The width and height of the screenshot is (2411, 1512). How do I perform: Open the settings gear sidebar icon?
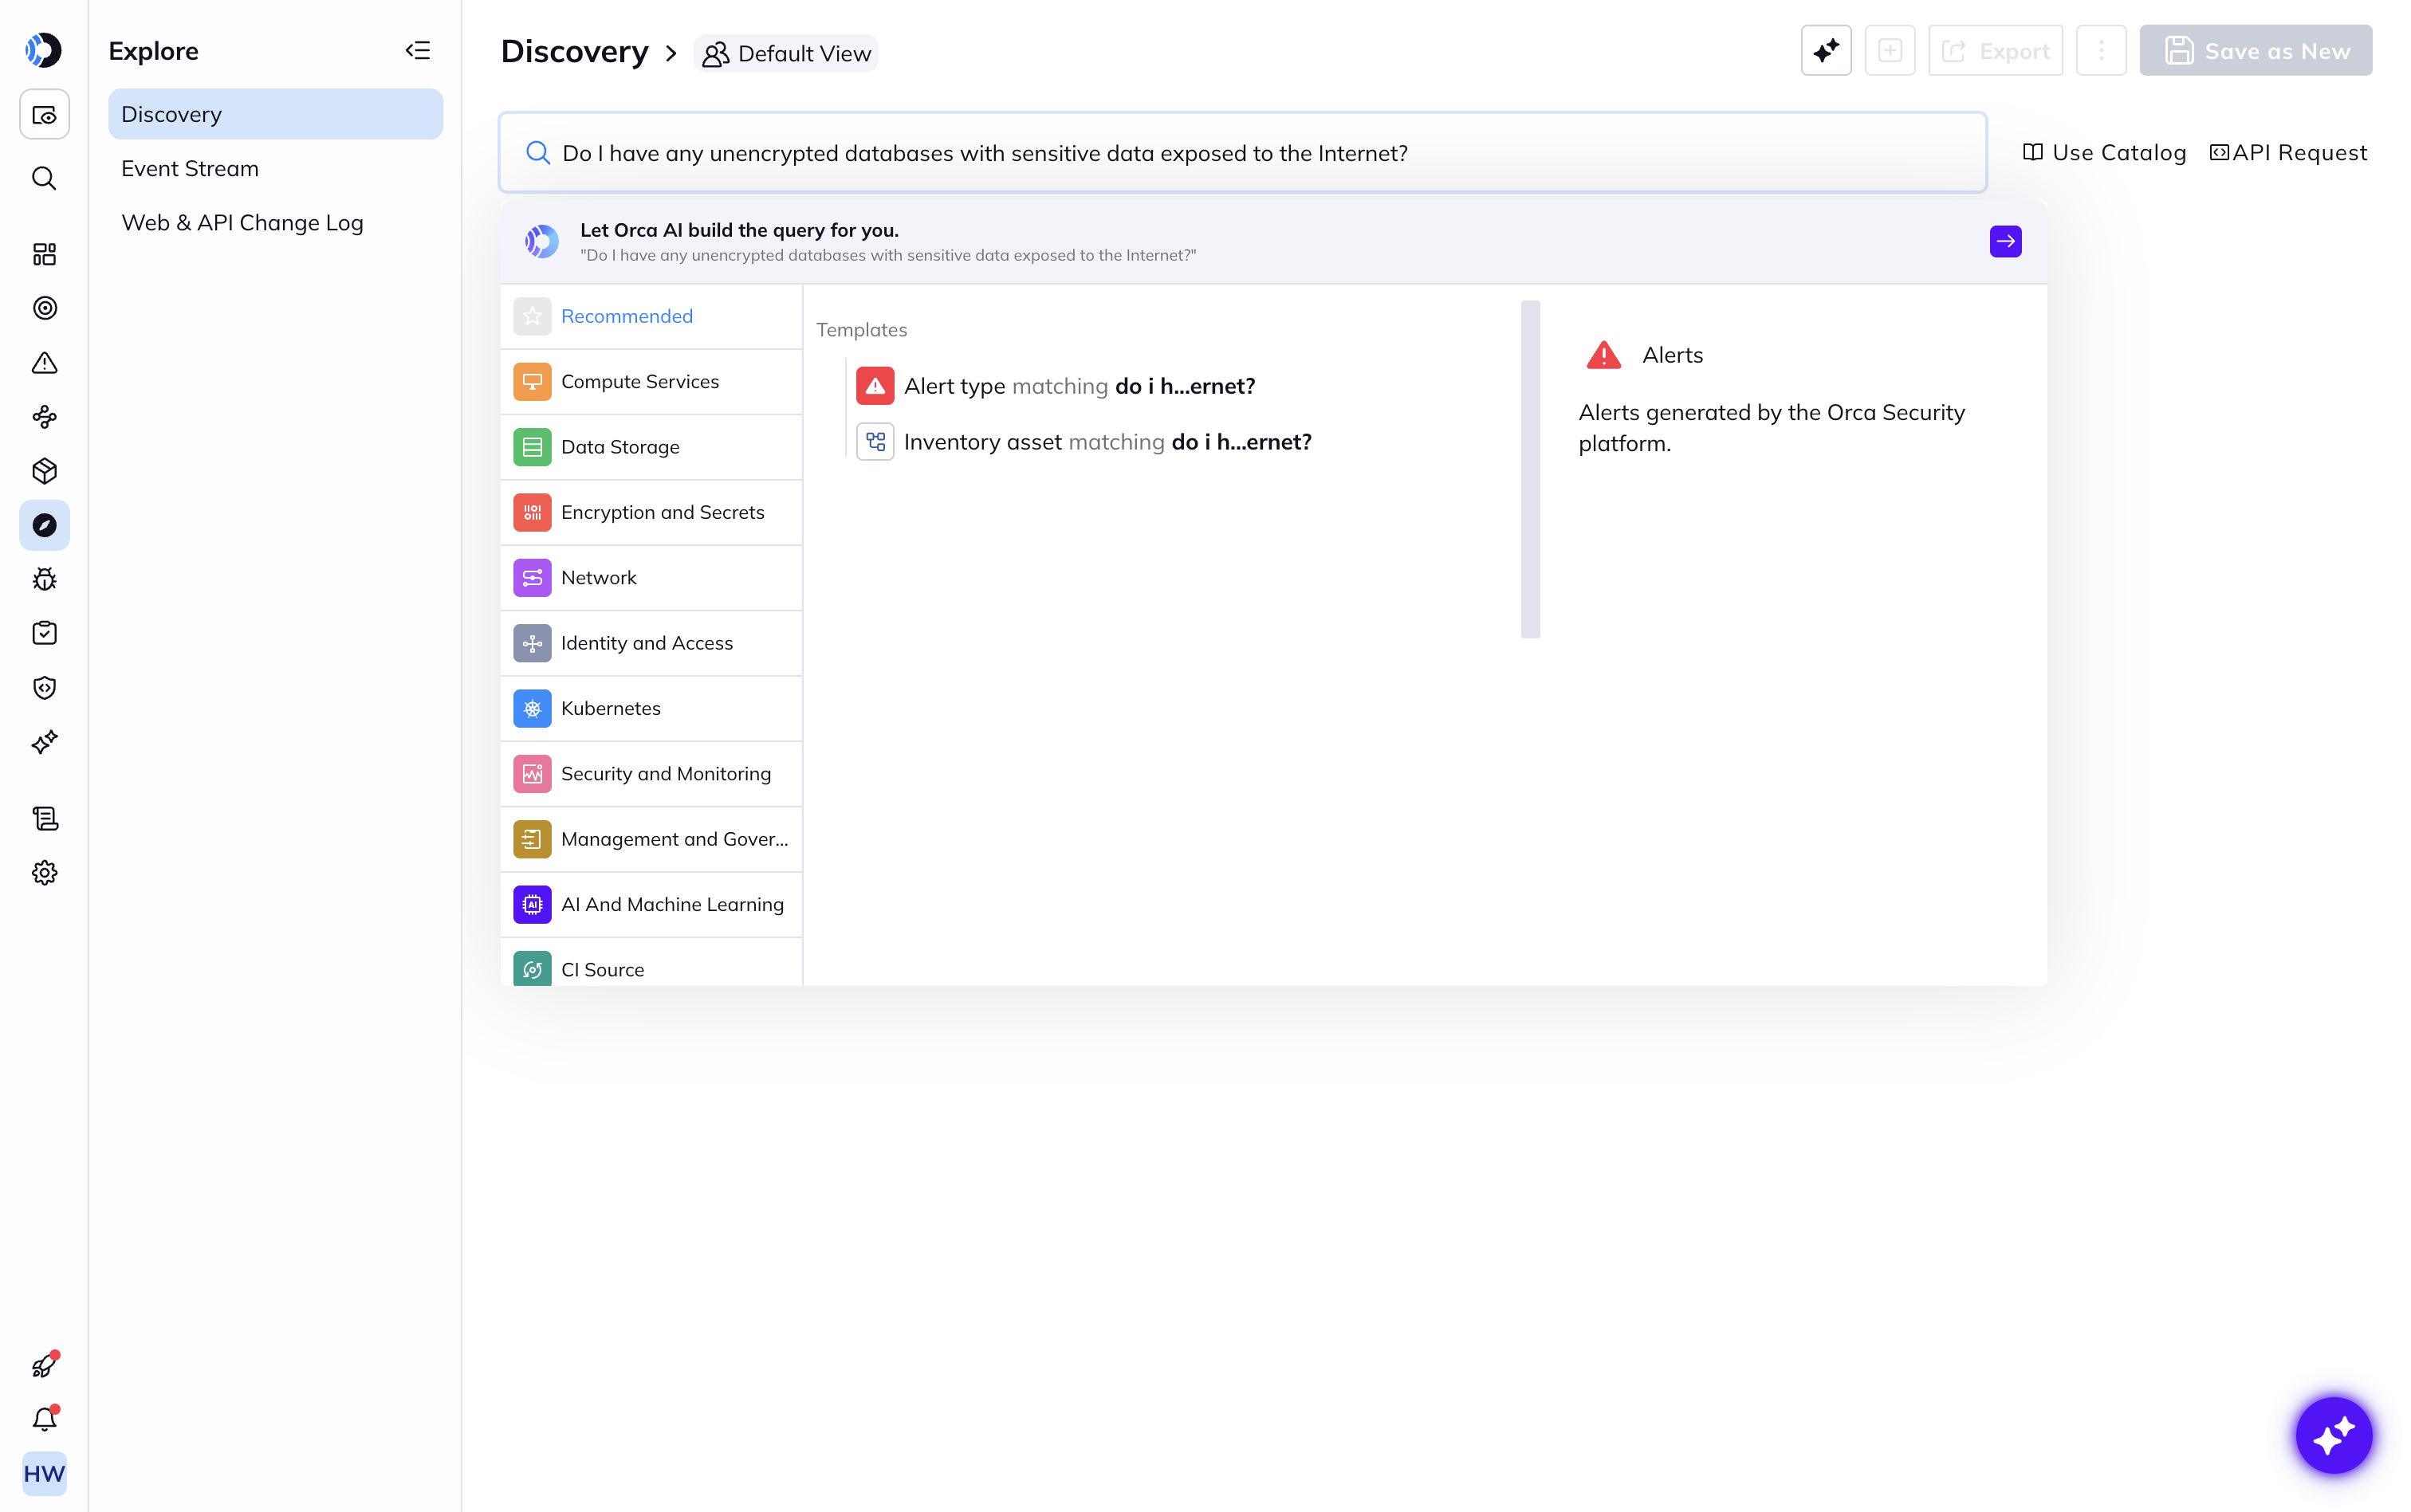tap(44, 873)
